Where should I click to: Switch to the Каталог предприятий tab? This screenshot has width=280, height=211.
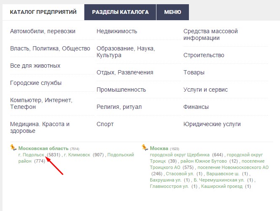pyautogui.click(x=43, y=12)
